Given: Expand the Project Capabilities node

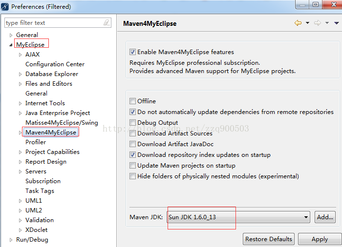Looking at the screenshot, I should point(21,152).
